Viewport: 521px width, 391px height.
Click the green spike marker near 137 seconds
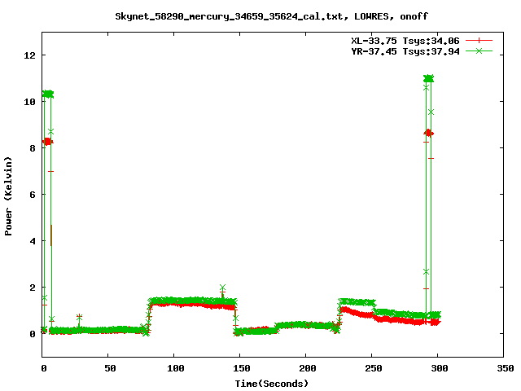pos(222,288)
